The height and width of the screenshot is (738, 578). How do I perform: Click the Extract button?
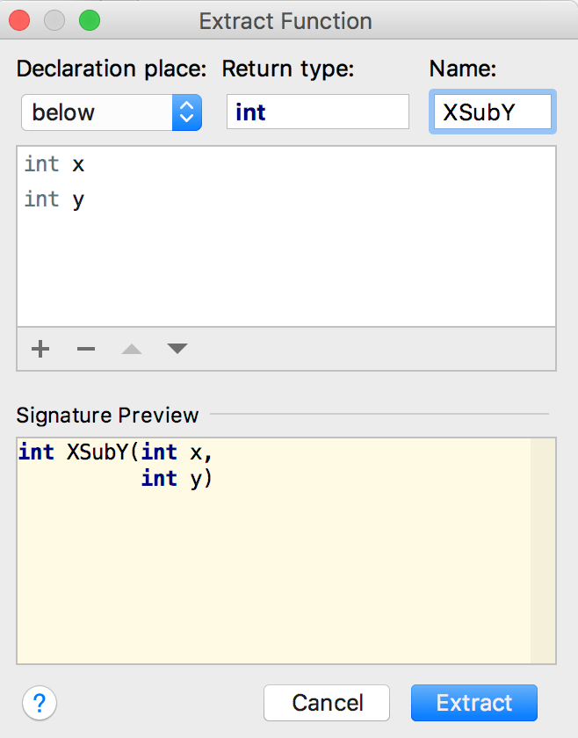tap(474, 703)
